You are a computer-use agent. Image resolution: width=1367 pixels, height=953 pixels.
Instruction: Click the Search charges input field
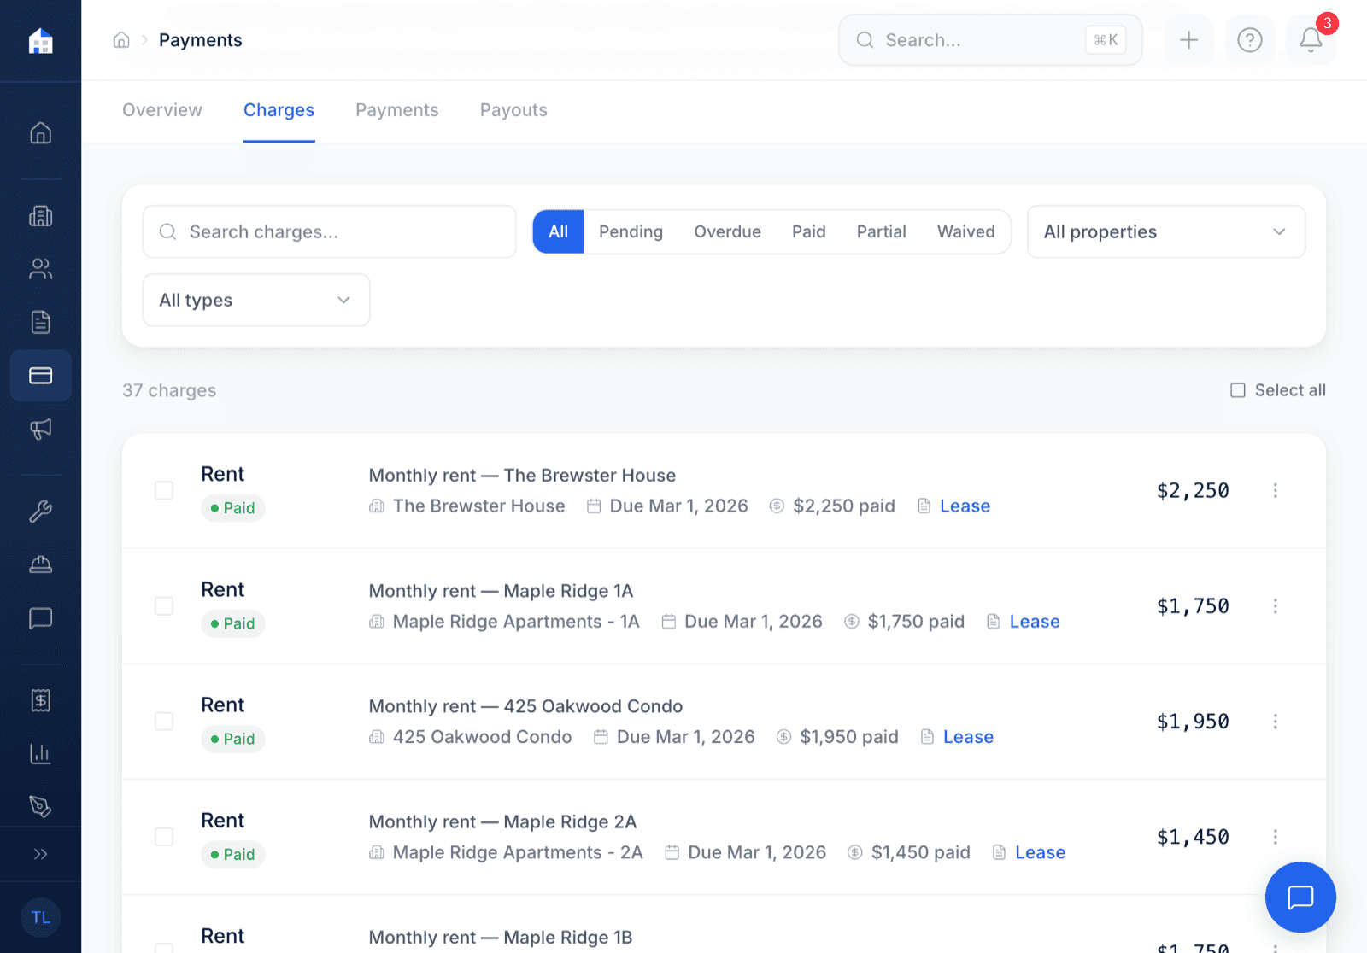[329, 231]
